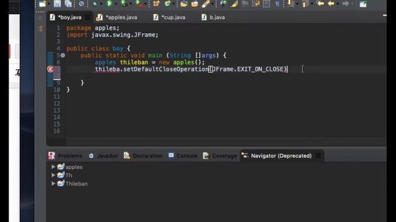Screen dimensions: 396x222
Task: Click 'EXIT_ON_CLOSE' in the code
Action: tap(260, 69)
